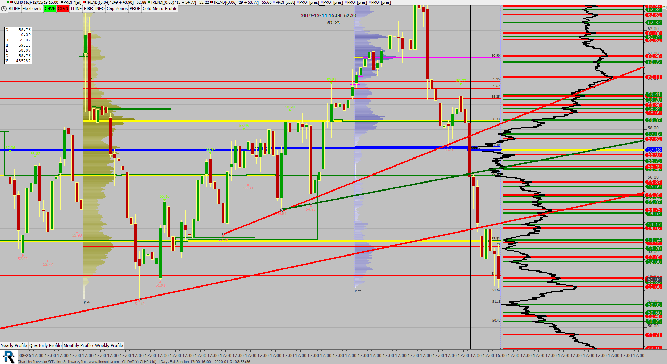Screen dimensions: 667x364
Task: Click the pres label under the purple volume profile
Action: [358, 290]
